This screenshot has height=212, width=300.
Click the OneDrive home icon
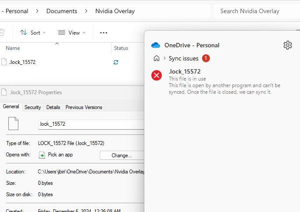click(157, 58)
